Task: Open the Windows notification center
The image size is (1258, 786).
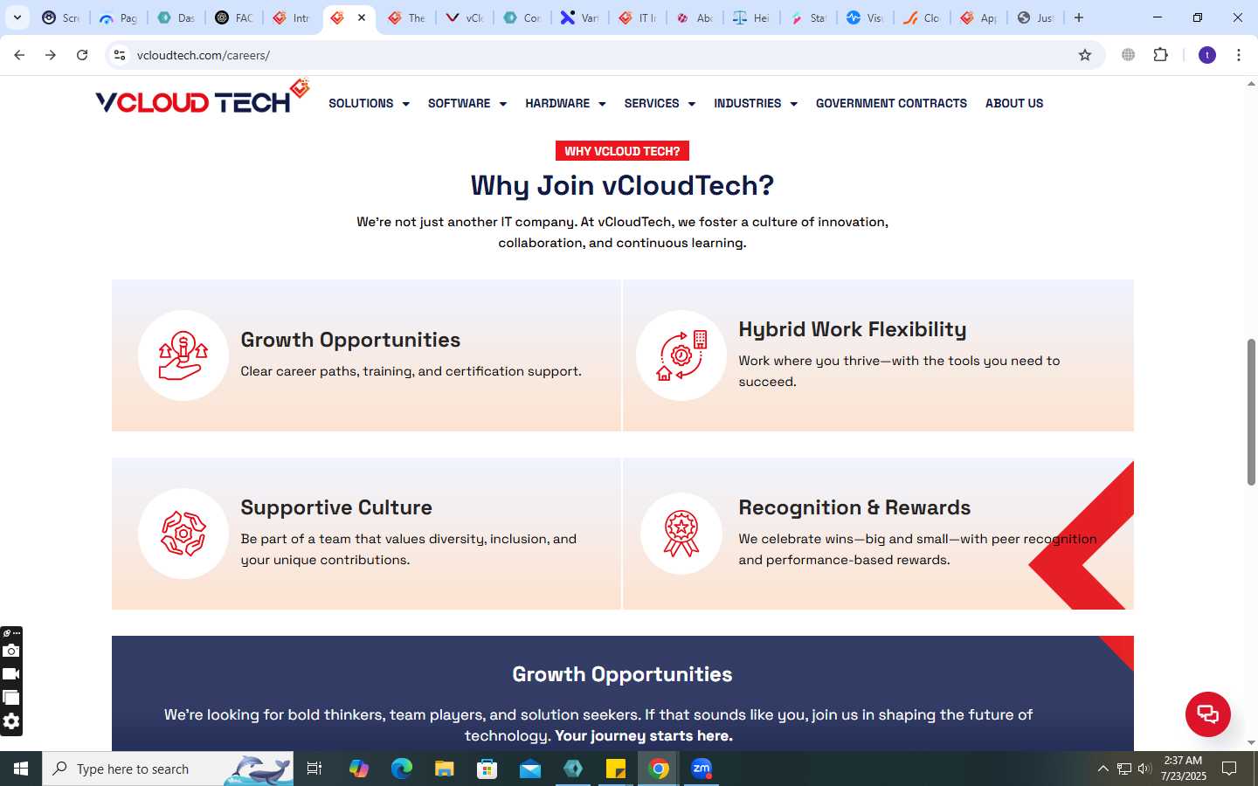Action: [1229, 769]
